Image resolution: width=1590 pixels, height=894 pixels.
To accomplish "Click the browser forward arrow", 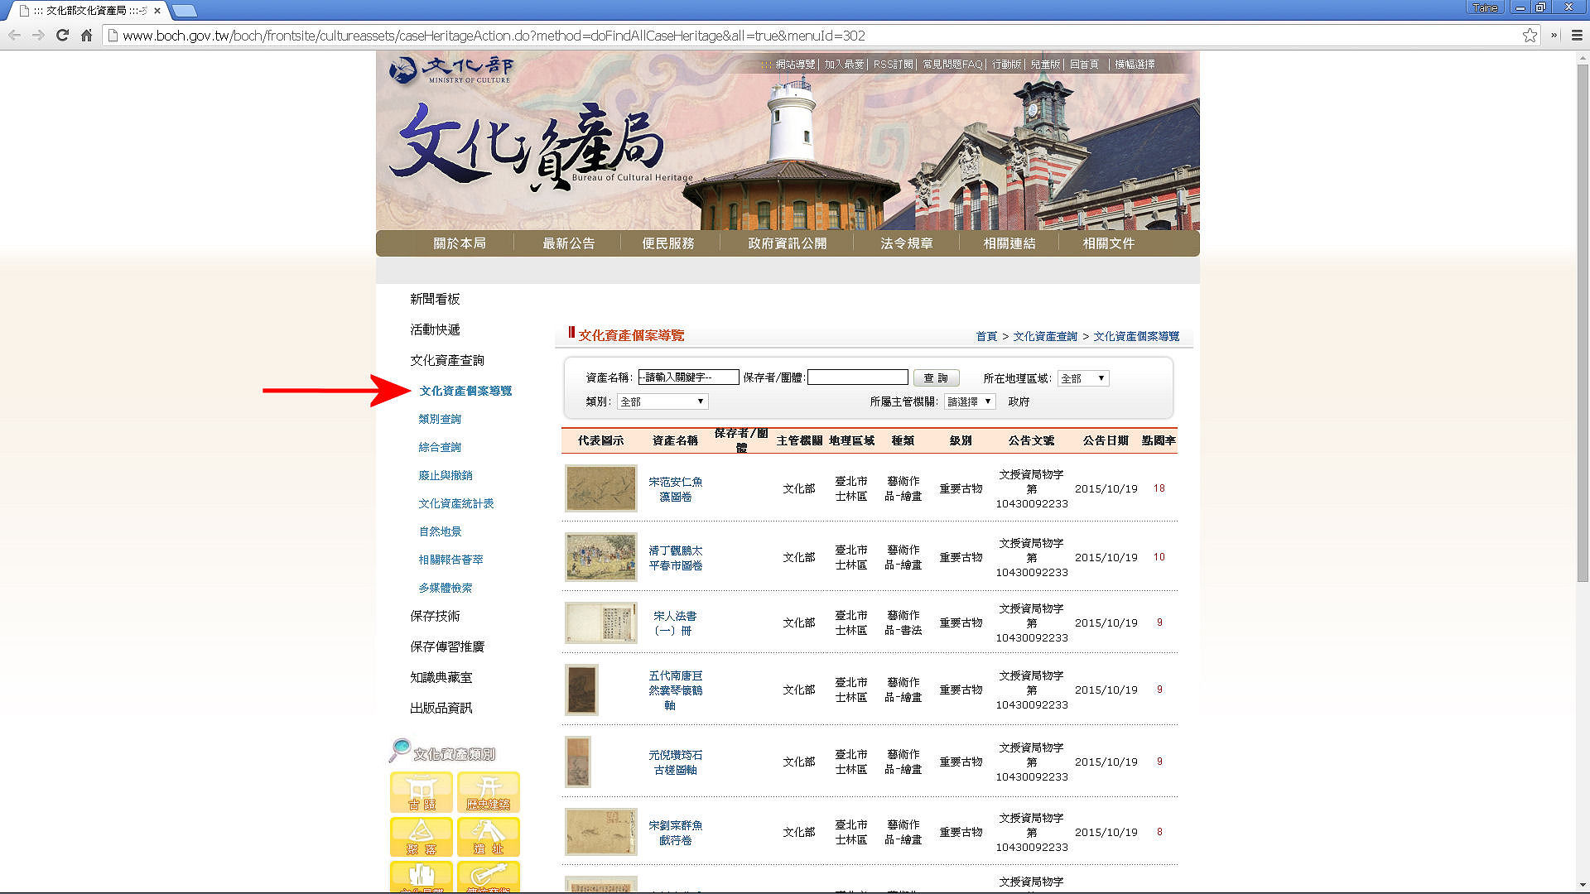I will (38, 36).
